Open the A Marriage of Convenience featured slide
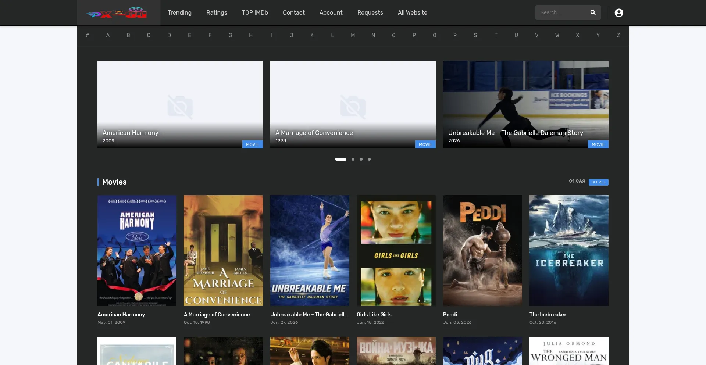The width and height of the screenshot is (706, 365). 353,104
